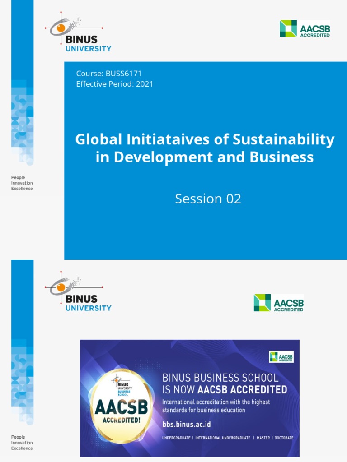This screenshot has height=462, width=347.
Task: Click the 'Session 02' text
Action: [208, 199]
